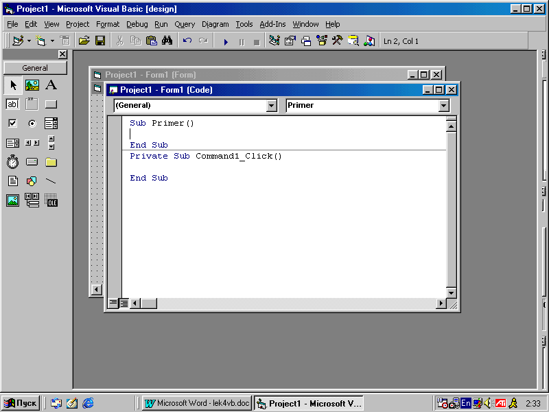This screenshot has width=549, height=412.
Task: Open the Project menu
Action: [x=78, y=24]
